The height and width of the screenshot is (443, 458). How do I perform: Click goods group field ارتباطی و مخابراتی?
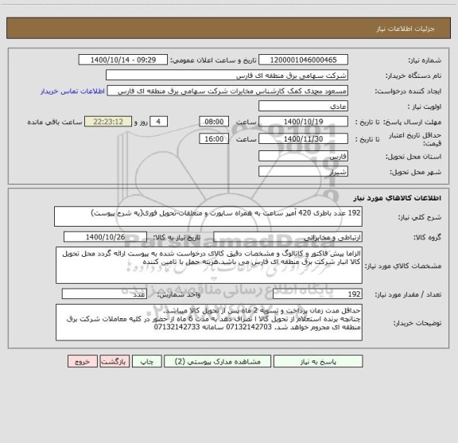tap(288, 237)
